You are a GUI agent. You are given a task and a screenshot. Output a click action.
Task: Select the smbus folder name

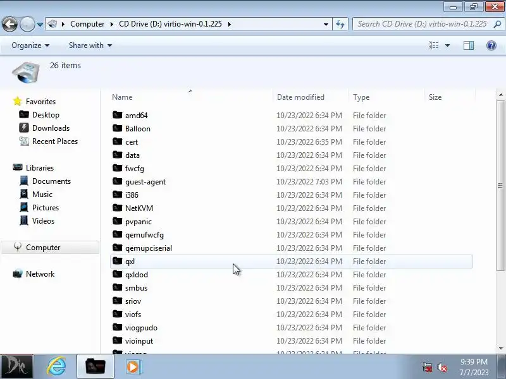(136, 288)
